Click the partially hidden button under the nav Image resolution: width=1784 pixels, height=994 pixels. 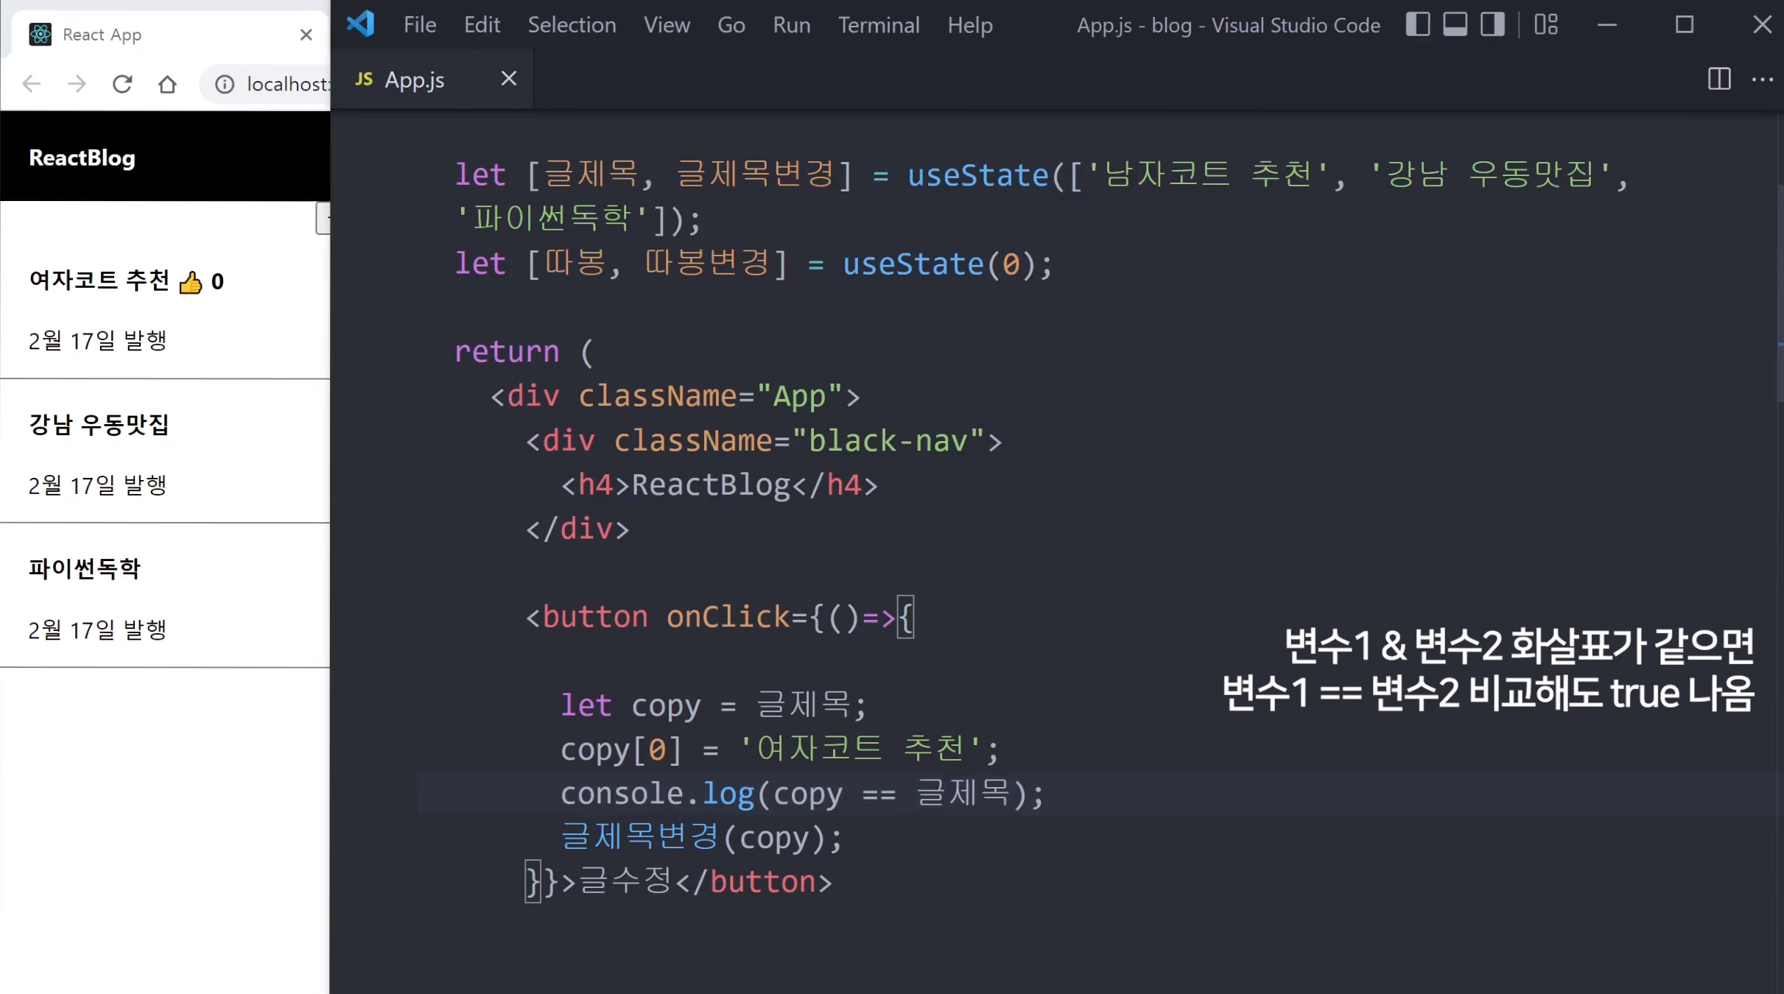coord(323,218)
